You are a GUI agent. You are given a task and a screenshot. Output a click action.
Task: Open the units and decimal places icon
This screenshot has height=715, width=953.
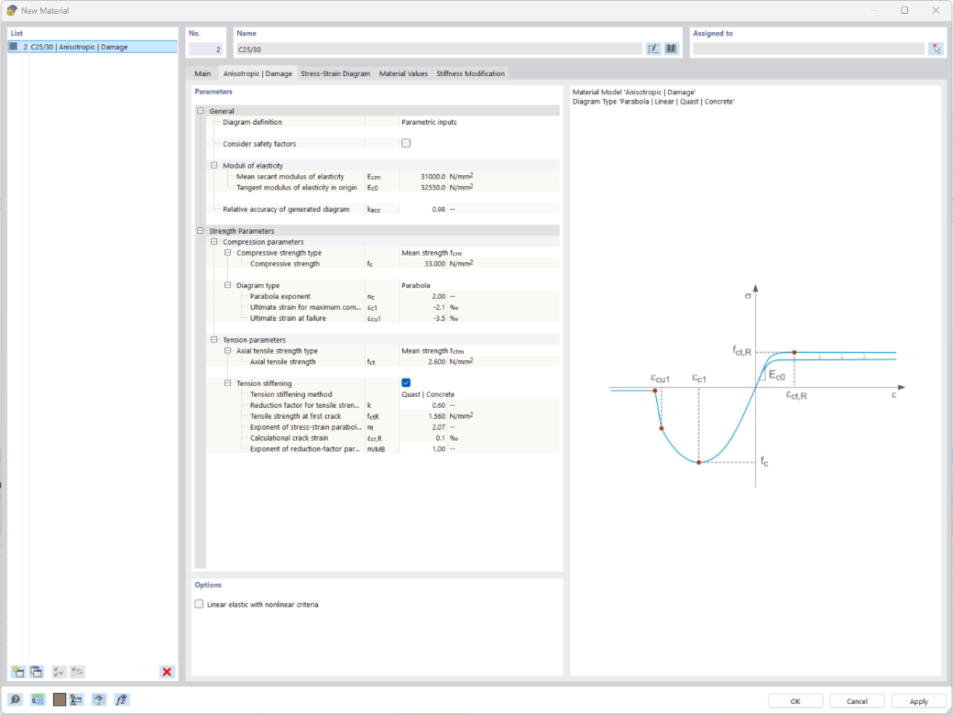(38, 699)
